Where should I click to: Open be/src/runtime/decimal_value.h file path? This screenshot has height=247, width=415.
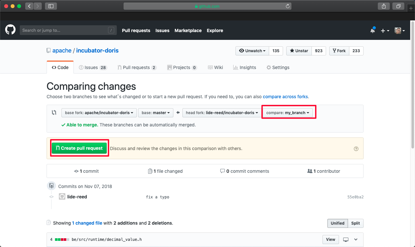point(107,240)
